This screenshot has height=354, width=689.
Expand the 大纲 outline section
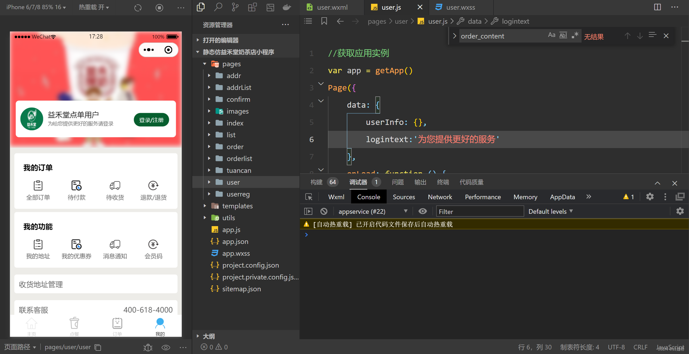246,336
